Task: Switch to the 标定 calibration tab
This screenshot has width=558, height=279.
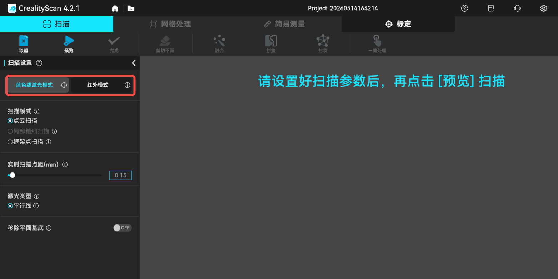Action: pos(398,24)
